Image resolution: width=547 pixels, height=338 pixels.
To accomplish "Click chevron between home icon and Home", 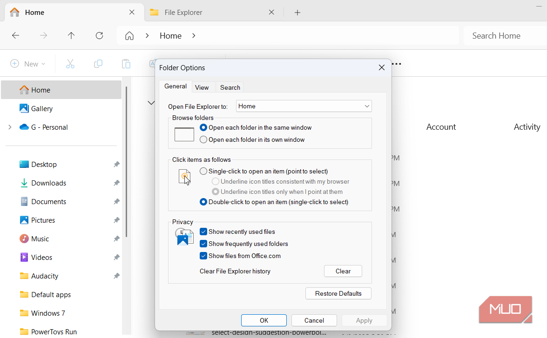I will coord(147,35).
